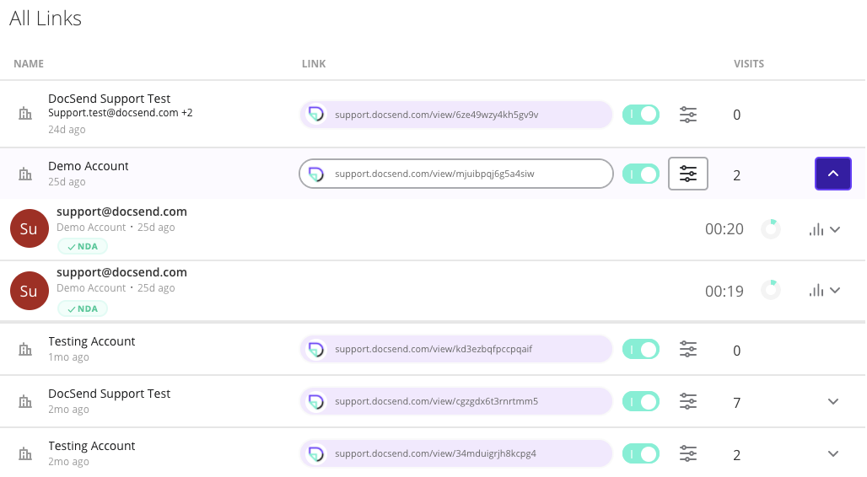Click Testing Account name dated 2mo ago
This screenshot has width=867, height=477.
click(91, 446)
